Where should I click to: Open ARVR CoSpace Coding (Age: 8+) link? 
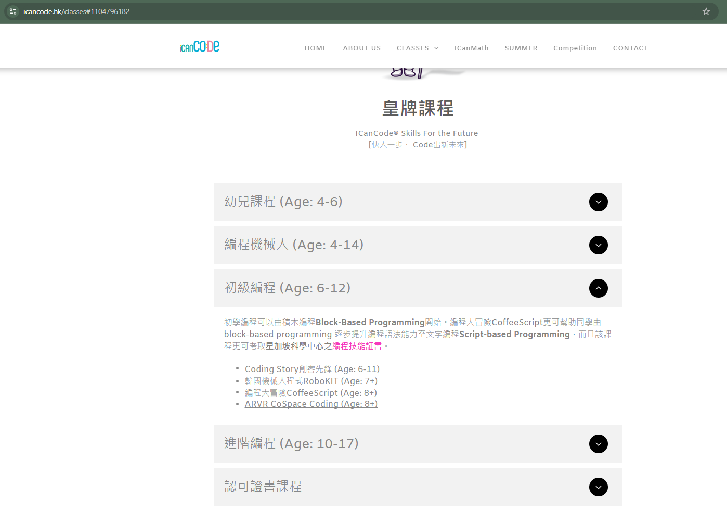click(x=311, y=404)
